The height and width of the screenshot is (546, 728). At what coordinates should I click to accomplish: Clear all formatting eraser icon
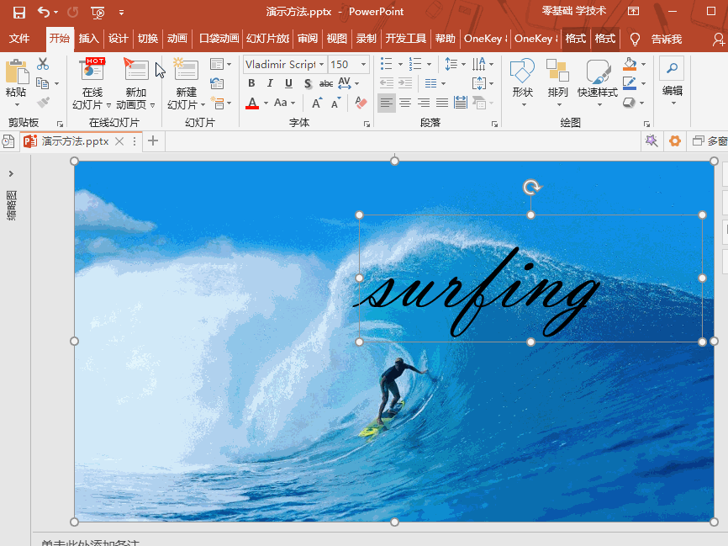coord(361,103)
